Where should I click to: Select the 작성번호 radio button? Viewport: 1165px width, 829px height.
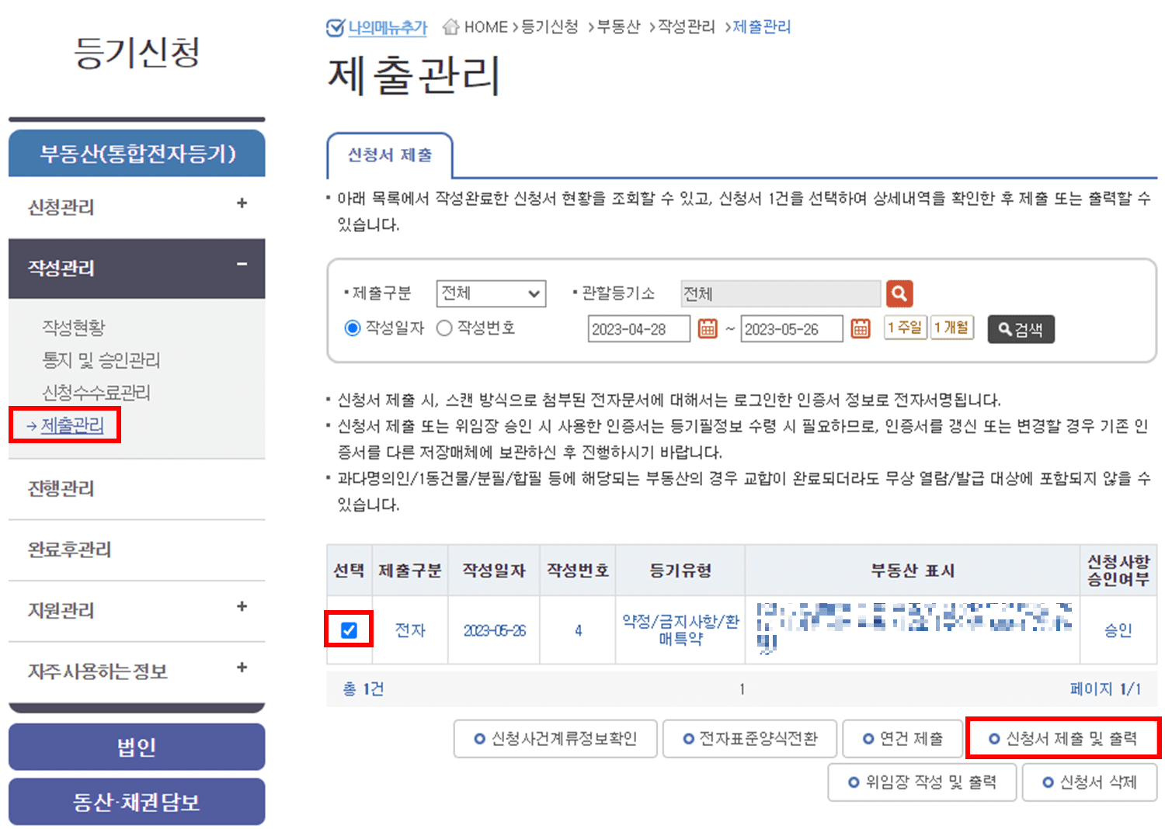(x=444, y=328)
